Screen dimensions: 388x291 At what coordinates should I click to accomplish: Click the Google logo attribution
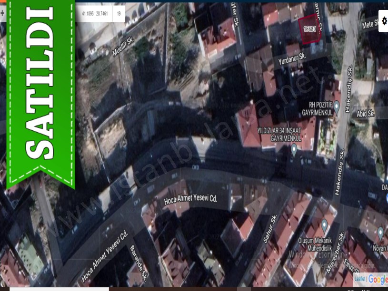tap(378, 280)
